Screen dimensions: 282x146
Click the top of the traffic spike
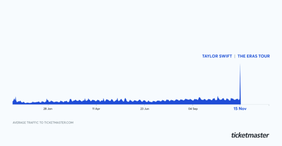pos(240,64)
